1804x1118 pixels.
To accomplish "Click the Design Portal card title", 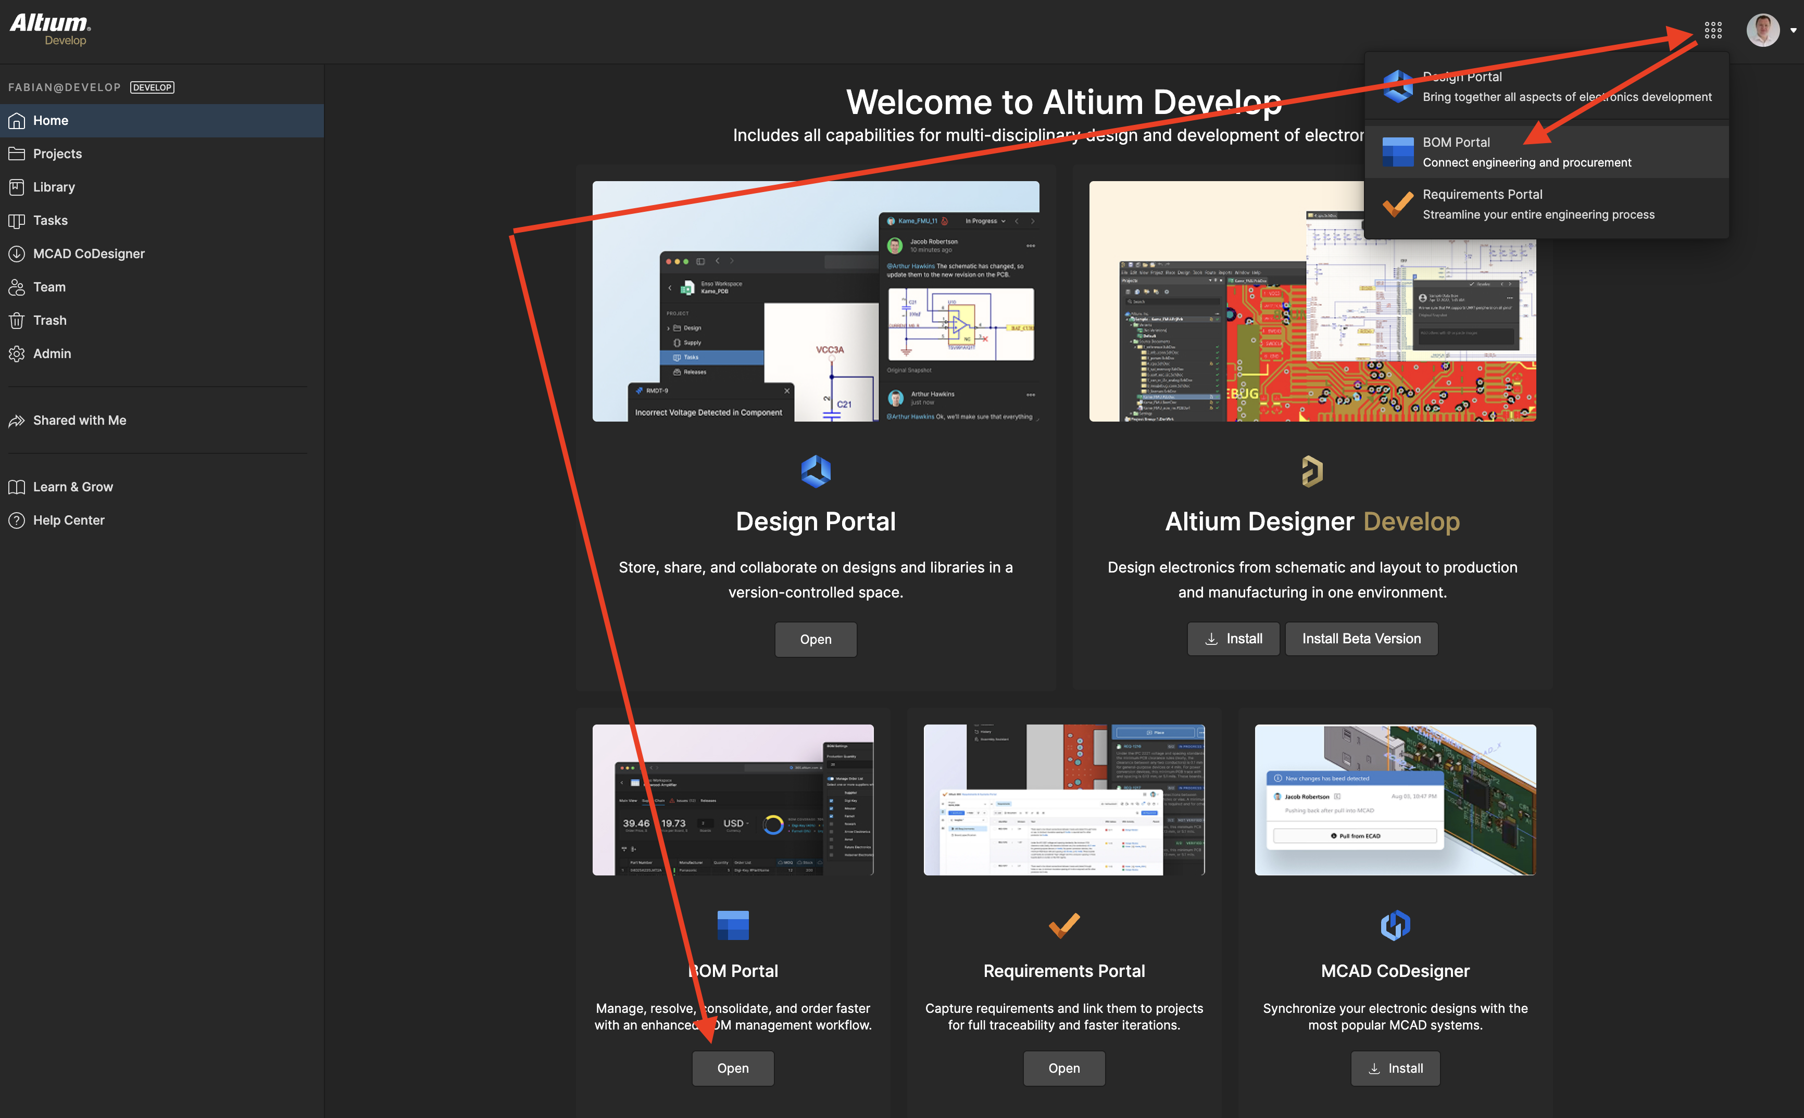I will [816, 522].
